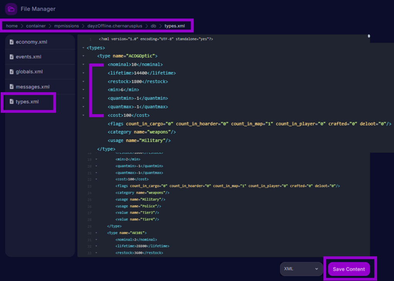Fold the ACOGOptic type block

coord(83,56)
